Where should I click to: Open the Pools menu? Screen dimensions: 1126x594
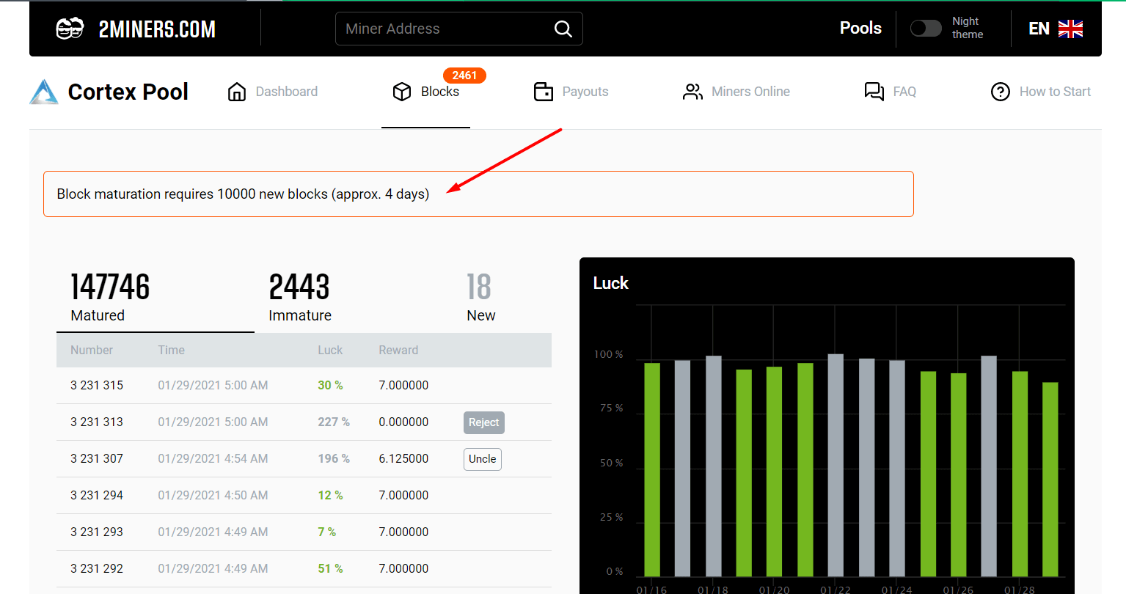tap(860, 29)
